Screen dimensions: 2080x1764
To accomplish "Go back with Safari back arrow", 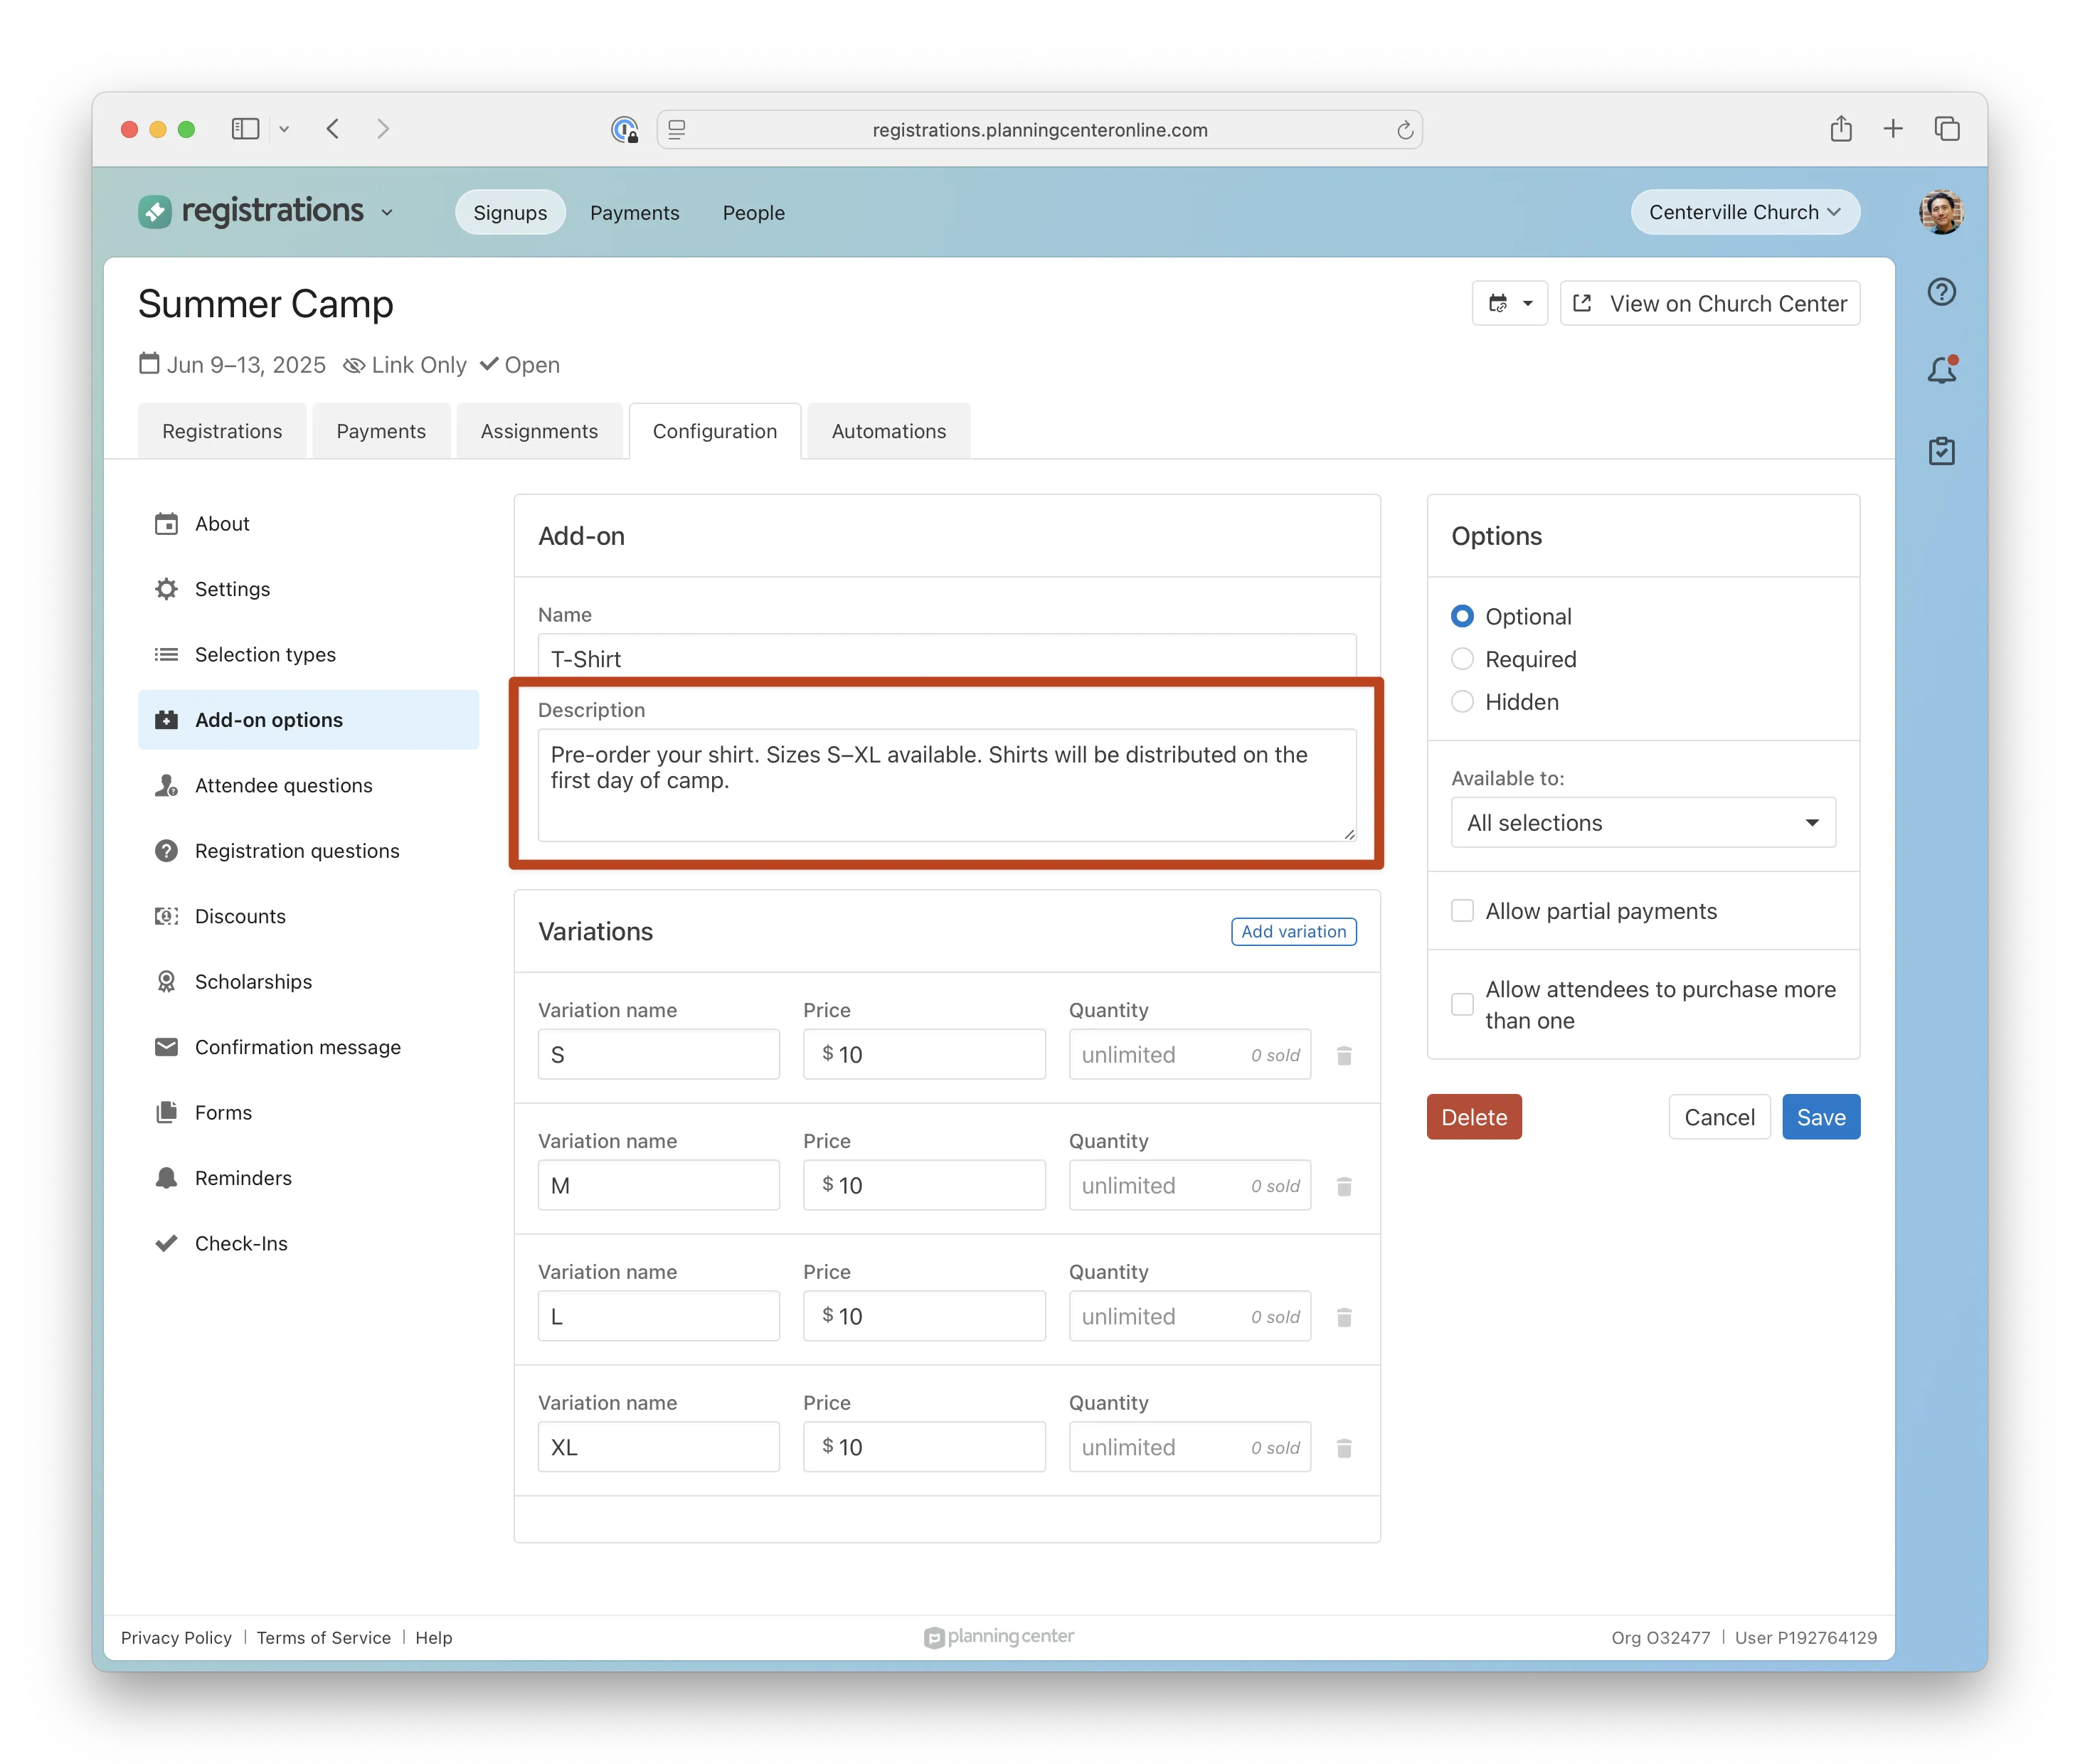I will [x=333, y=129].
